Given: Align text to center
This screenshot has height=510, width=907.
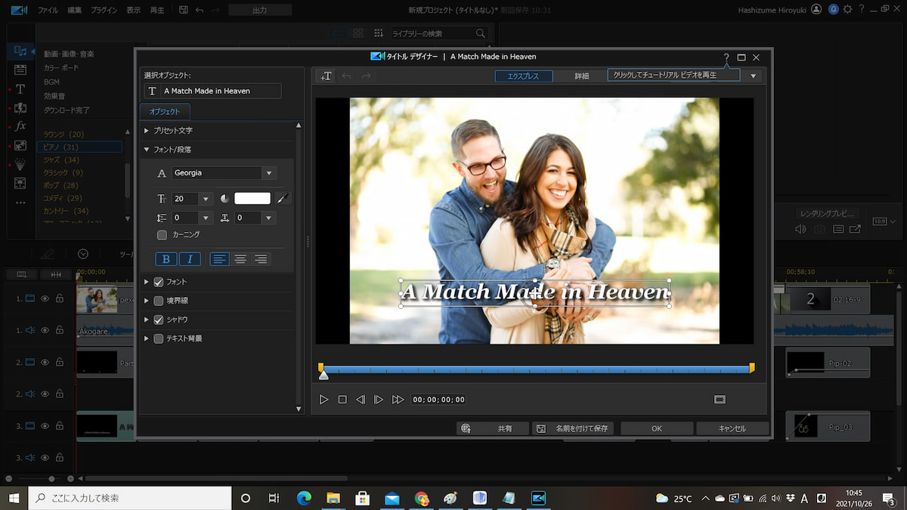Looking at the screenshot, I should [240, 259].
